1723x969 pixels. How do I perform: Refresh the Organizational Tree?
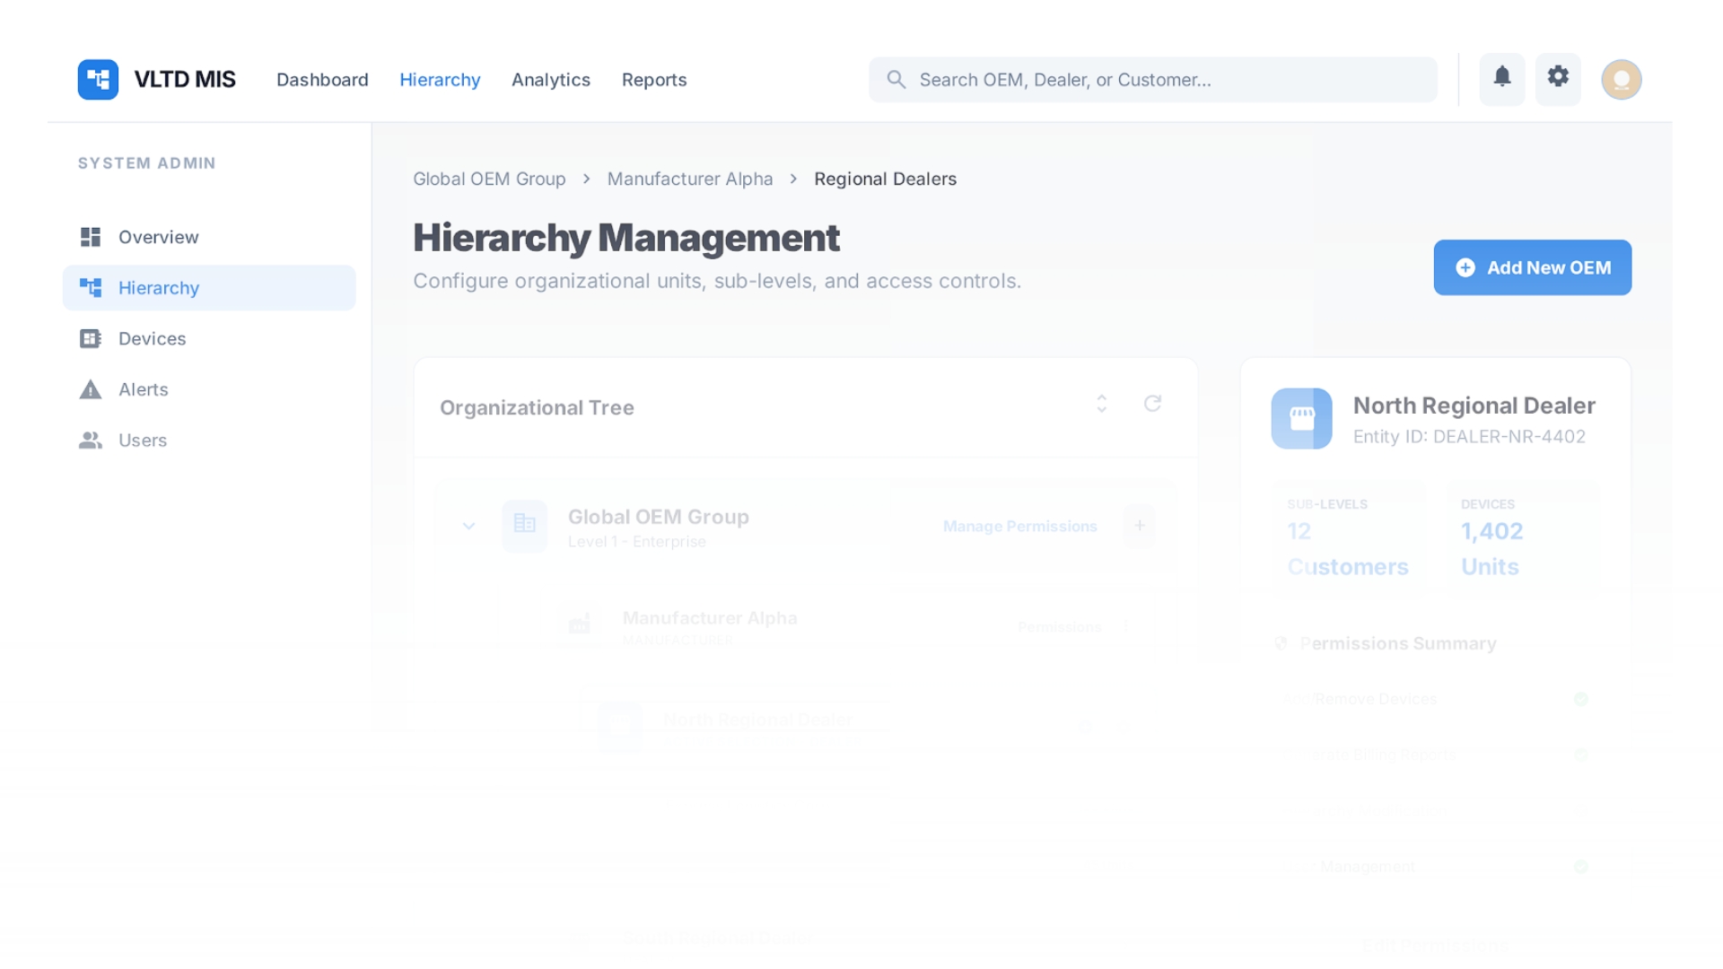coord(1152,404)
